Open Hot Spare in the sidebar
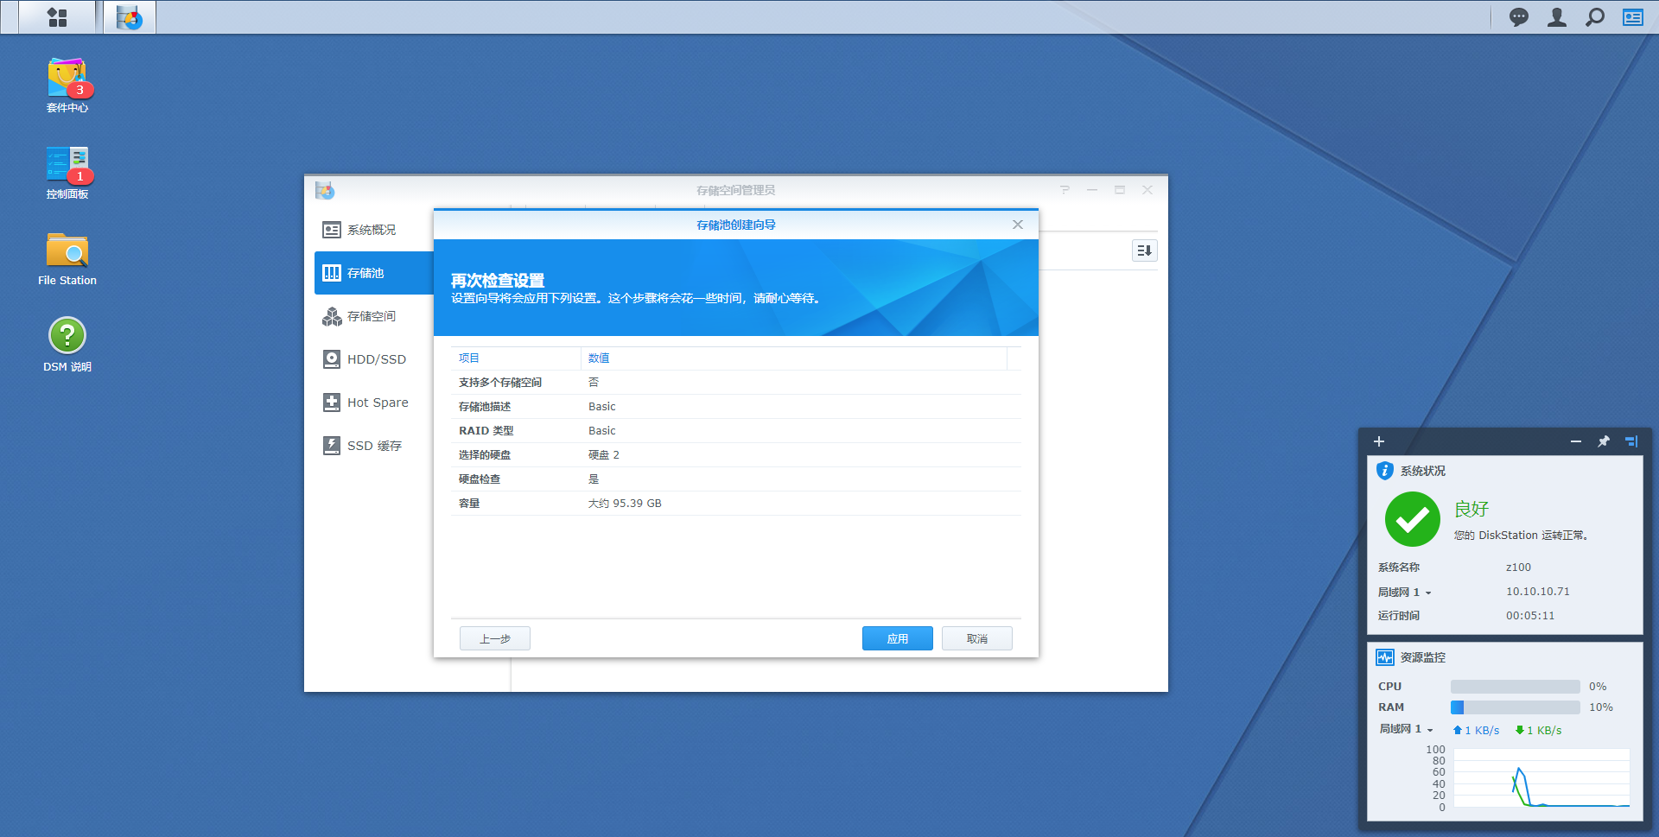The width and height of the screenshot is (1659, 837). [373, 403]
